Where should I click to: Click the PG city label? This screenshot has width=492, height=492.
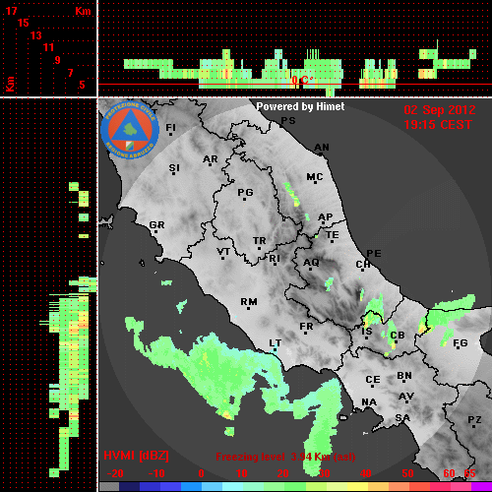coord(245,192)
